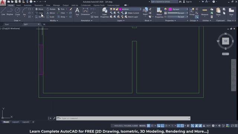Viewport: 238px width, 134px height.
Task: Click TOP face on the ViewCube
Action: click(225, 41)
